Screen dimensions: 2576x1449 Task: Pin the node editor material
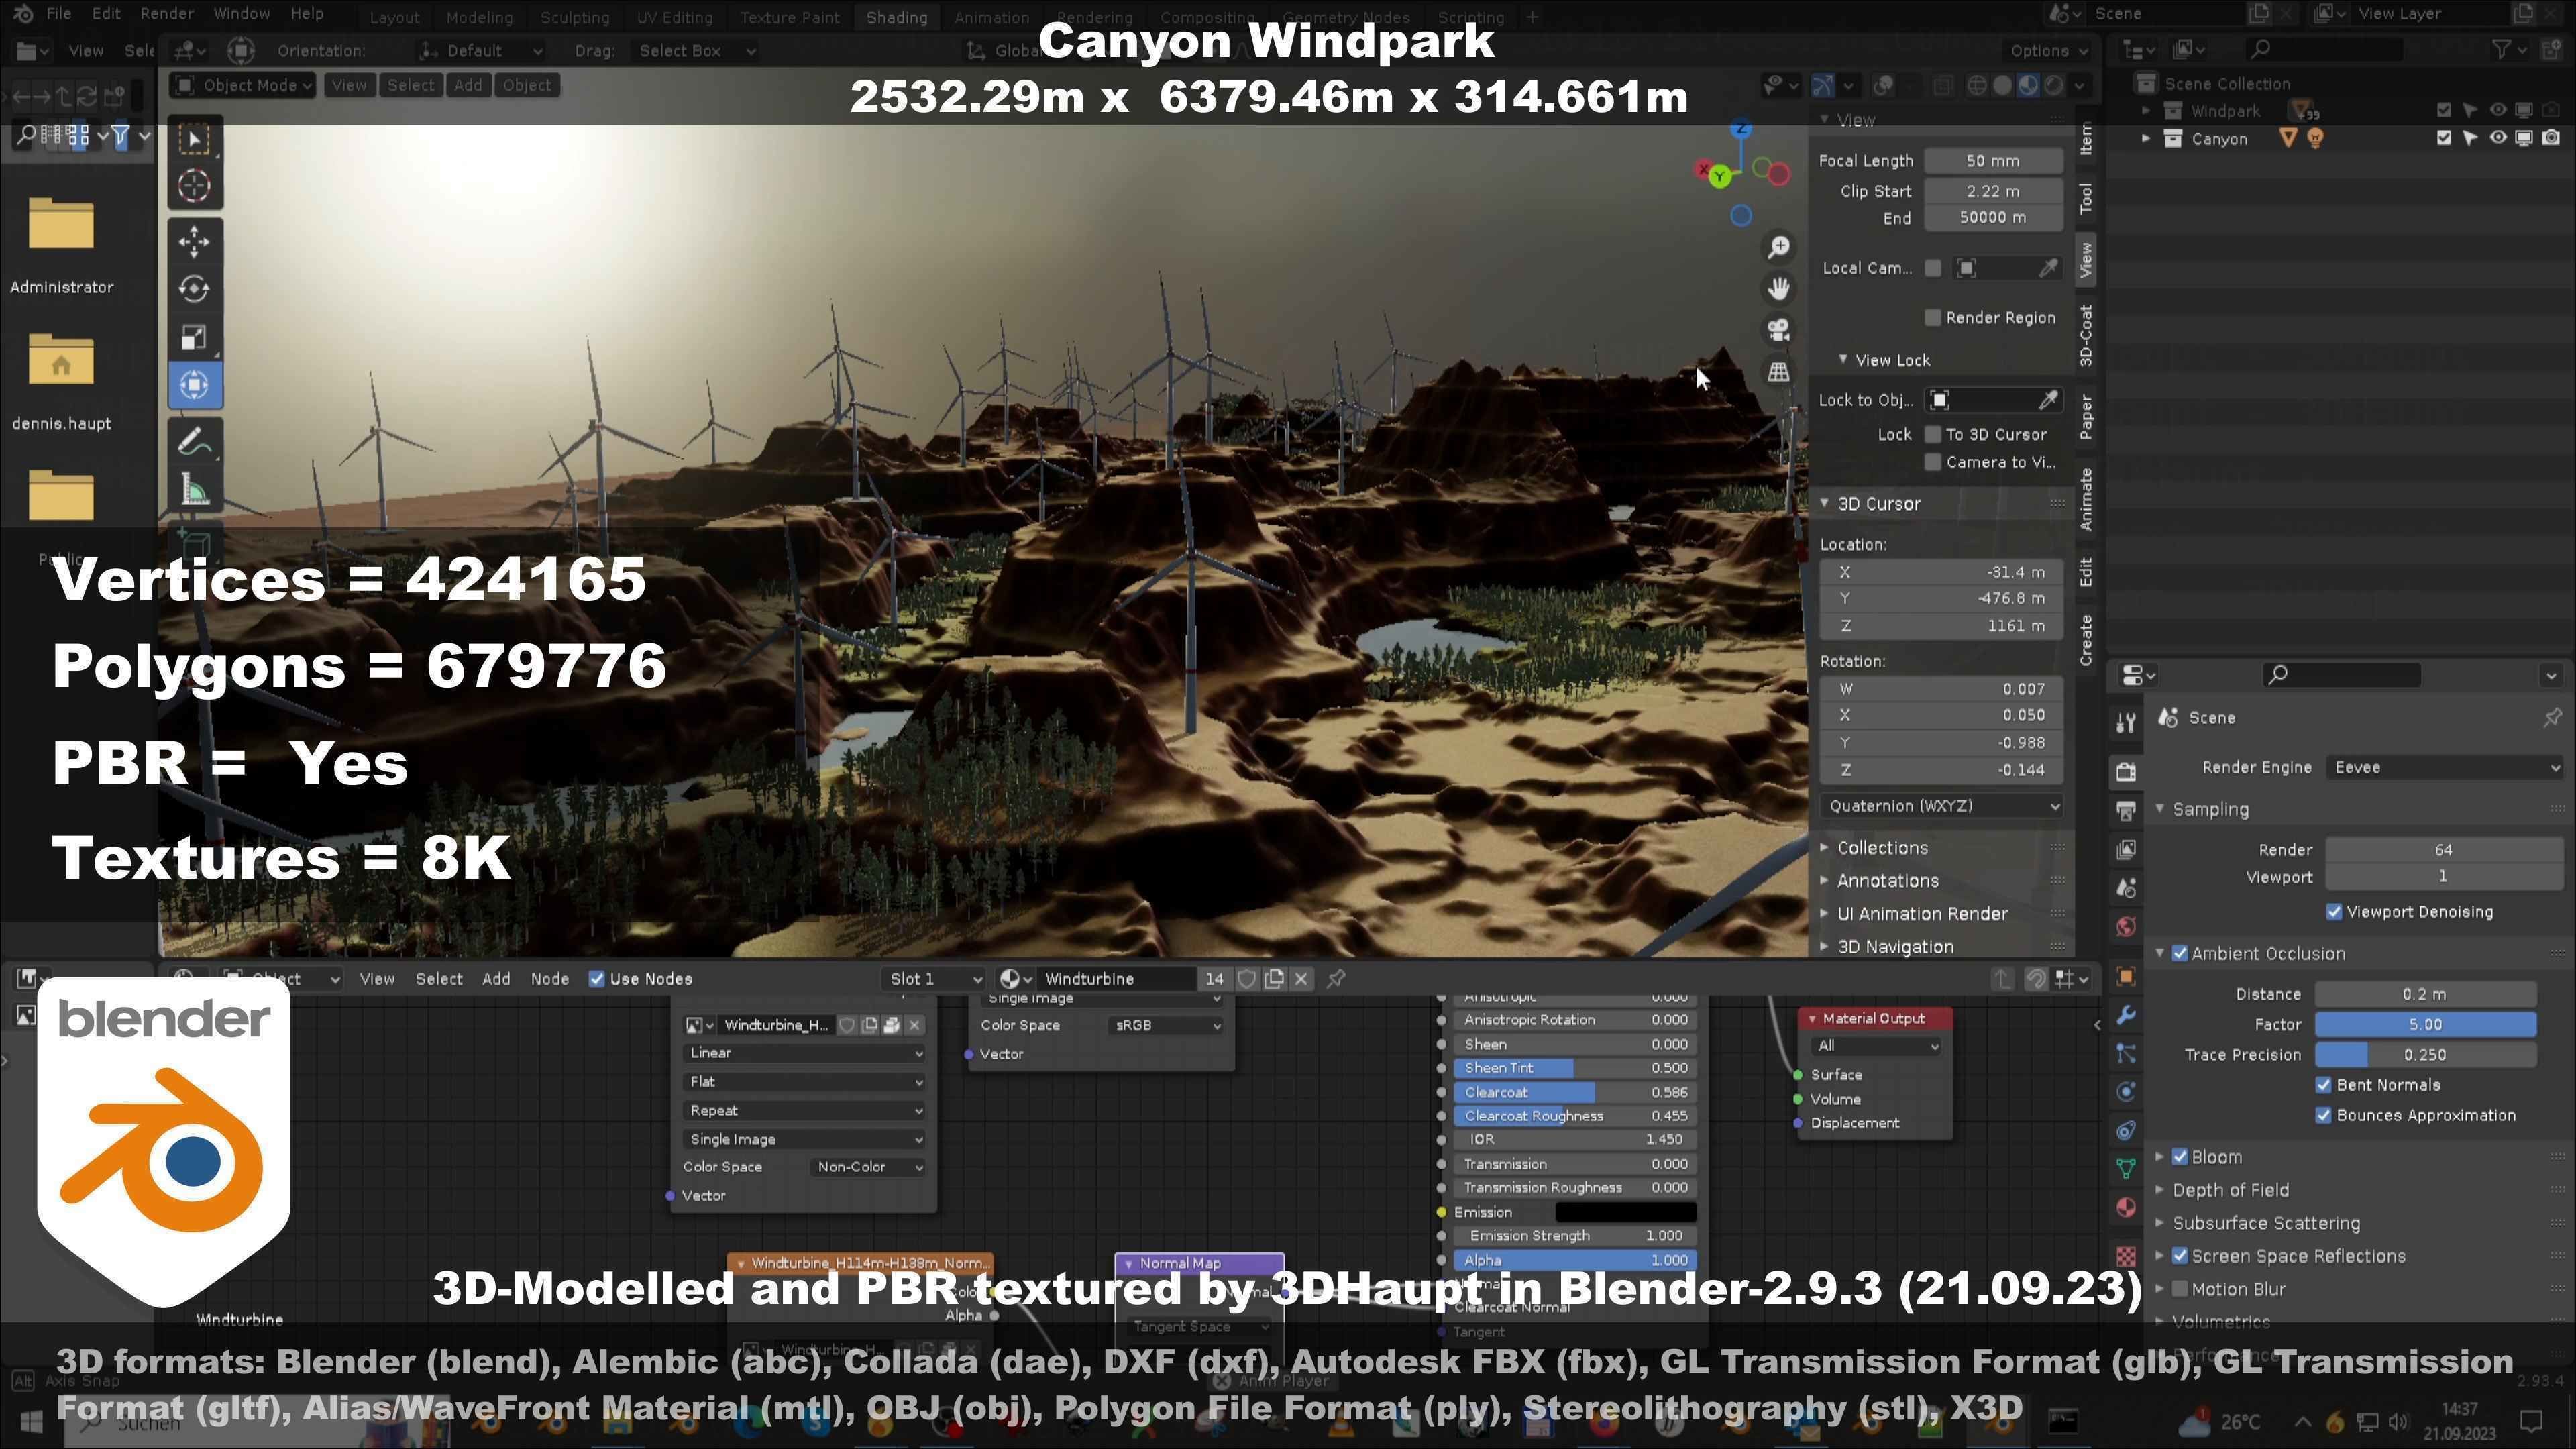click(x=1336, y=979)
